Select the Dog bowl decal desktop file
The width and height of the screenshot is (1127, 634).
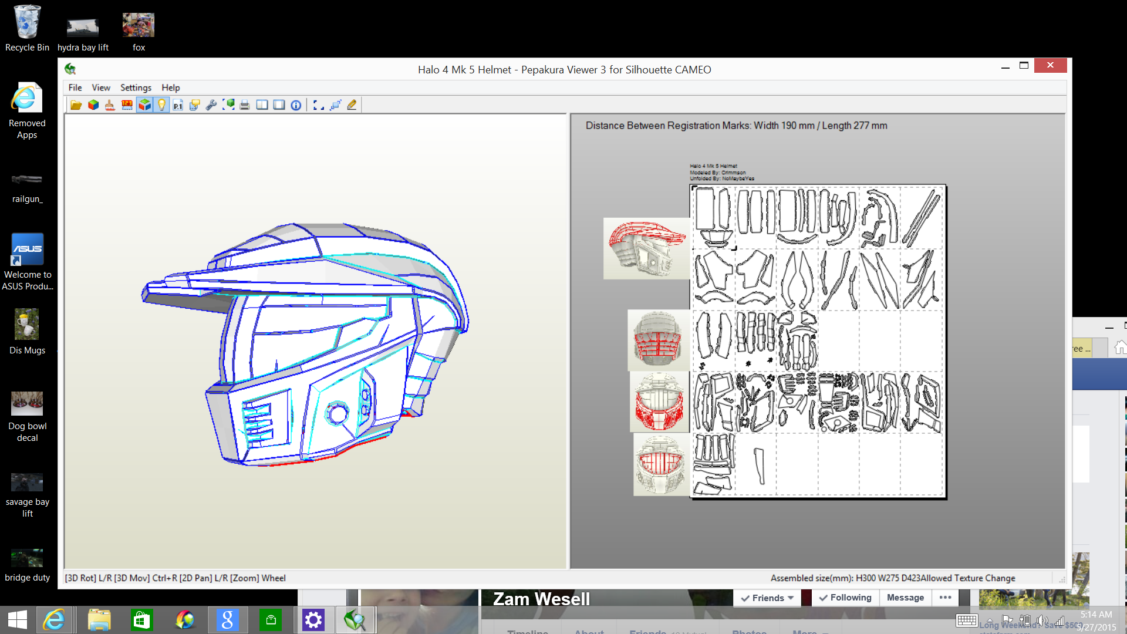[x=27, y=416]
